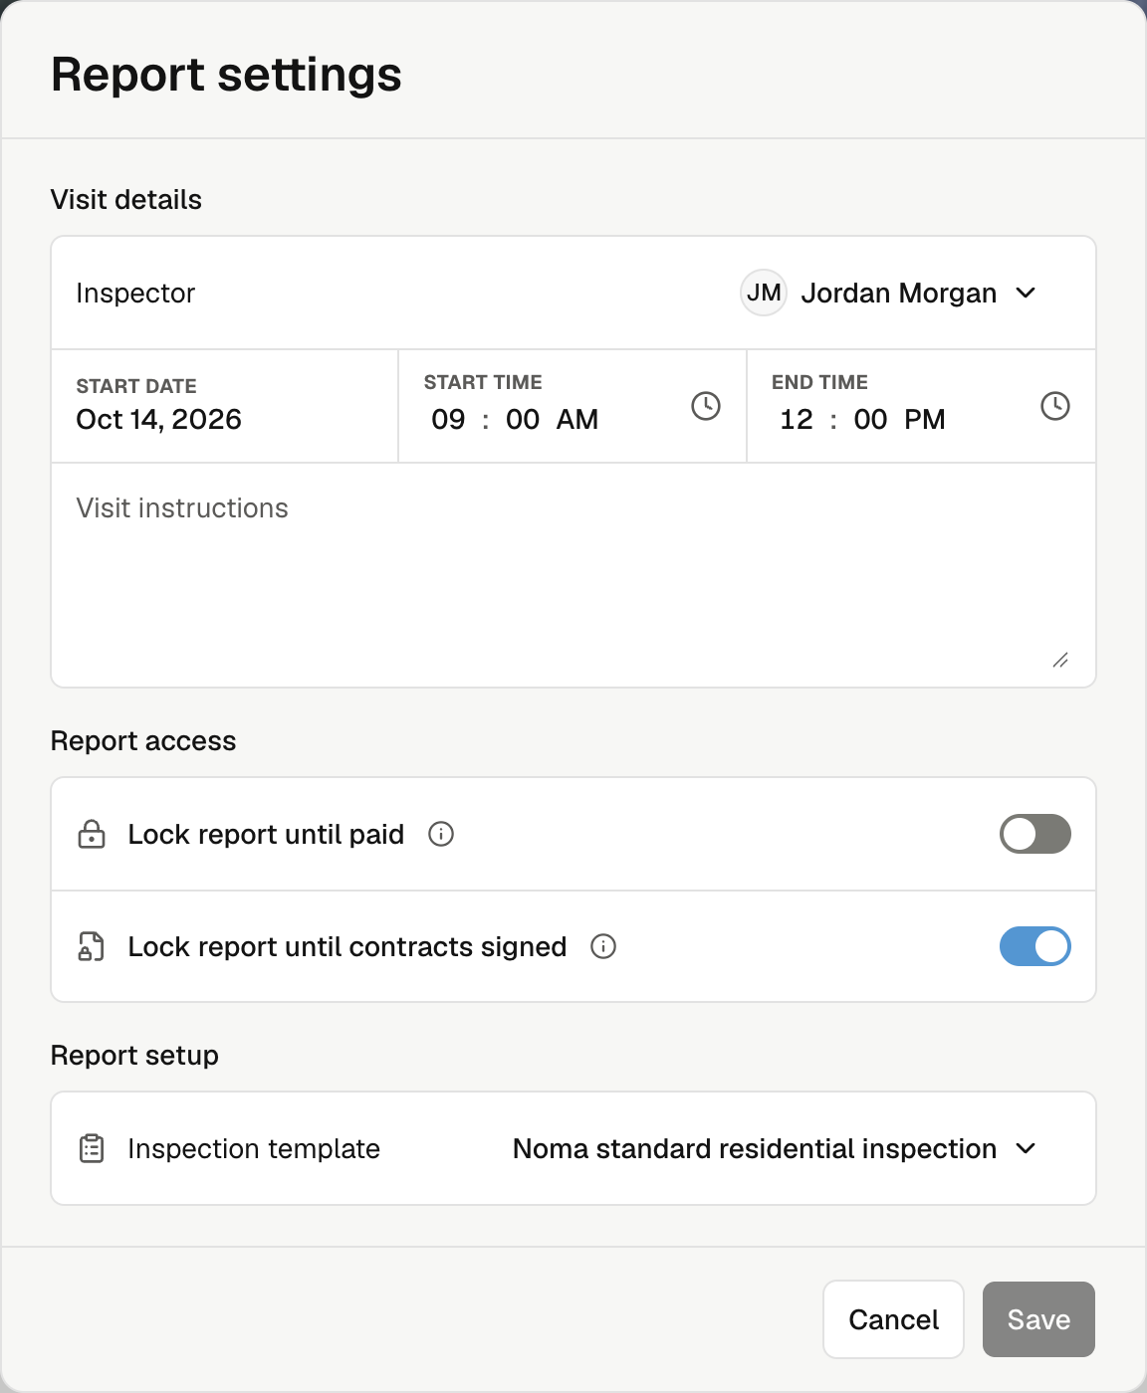Click the Report settings title

tap(226, 75)
